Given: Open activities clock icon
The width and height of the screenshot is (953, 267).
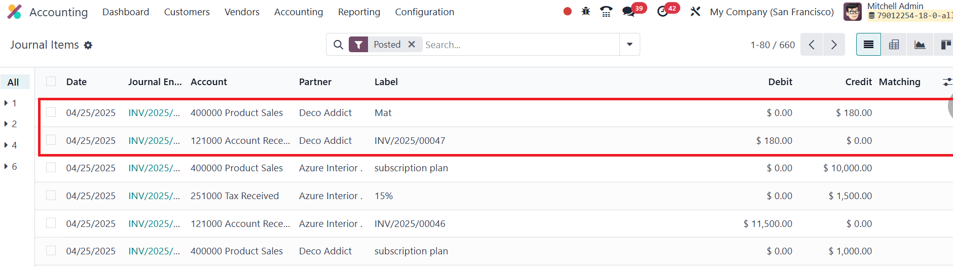Looking at the screenshot, I should [663, 11].
